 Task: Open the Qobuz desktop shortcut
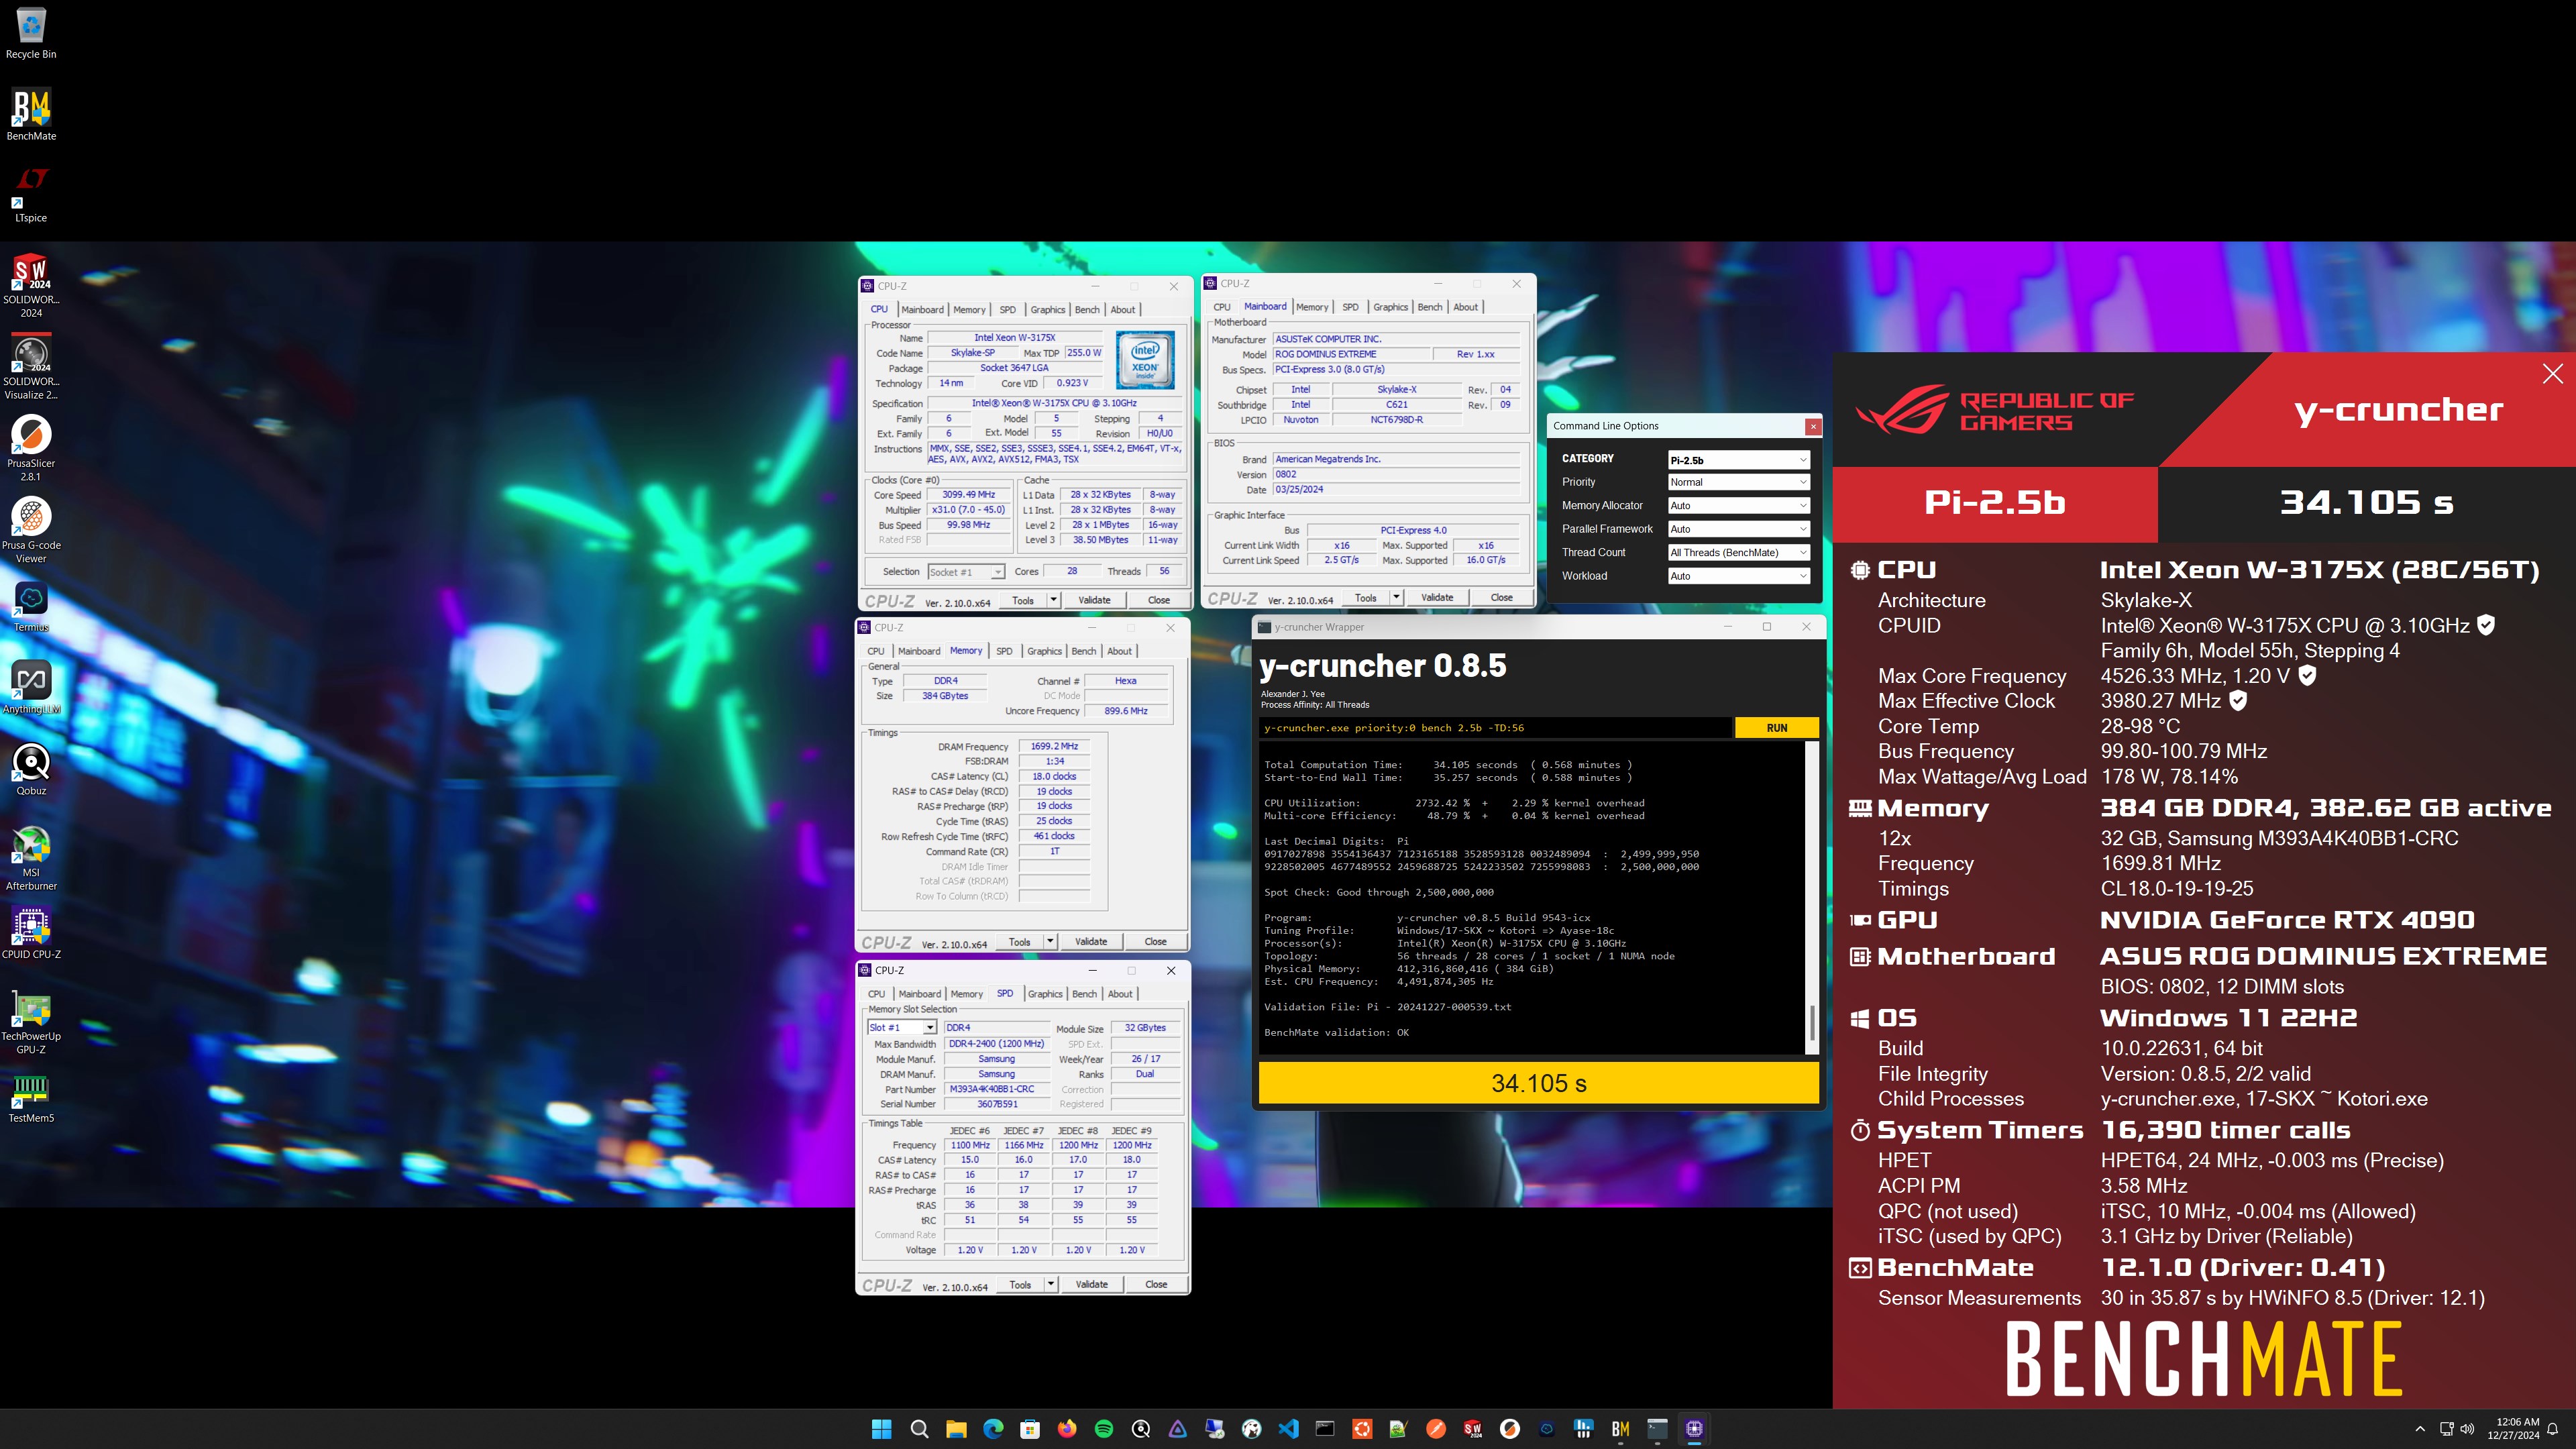coord(31,770)
